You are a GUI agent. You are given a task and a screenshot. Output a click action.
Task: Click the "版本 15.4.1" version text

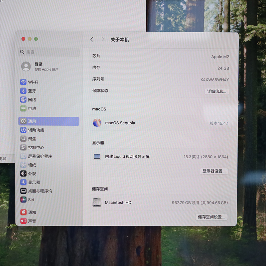click(219, 123)
